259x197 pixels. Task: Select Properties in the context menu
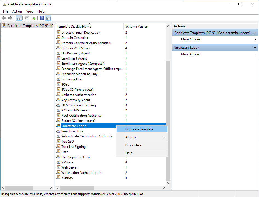133,145
